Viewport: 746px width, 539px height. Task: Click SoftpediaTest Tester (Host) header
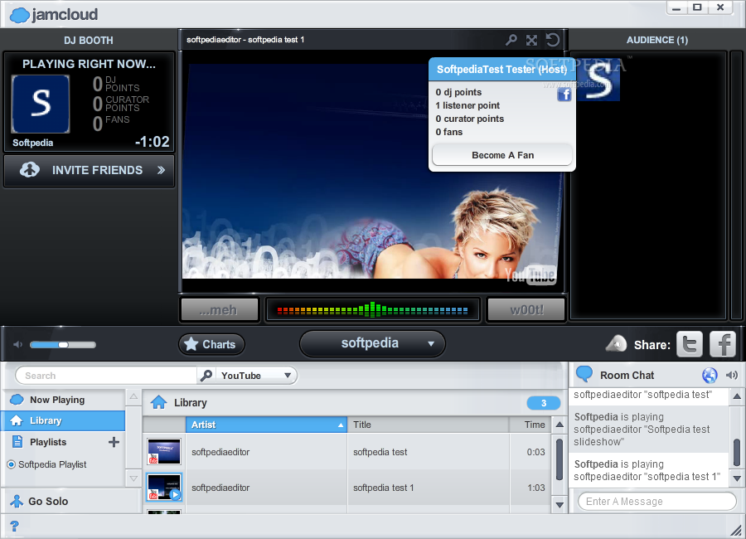click(502, 70)
